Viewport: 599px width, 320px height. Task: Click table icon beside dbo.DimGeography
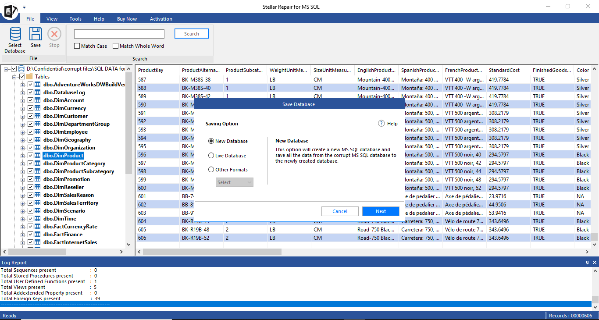point(38,140)
